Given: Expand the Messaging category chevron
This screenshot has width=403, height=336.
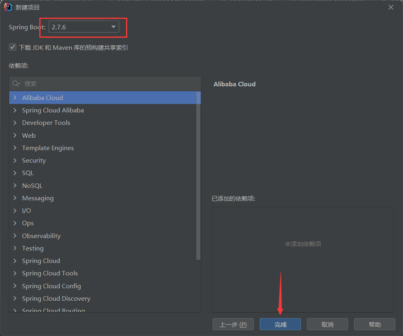Looking at the screenshot, I should click(15, 198).
